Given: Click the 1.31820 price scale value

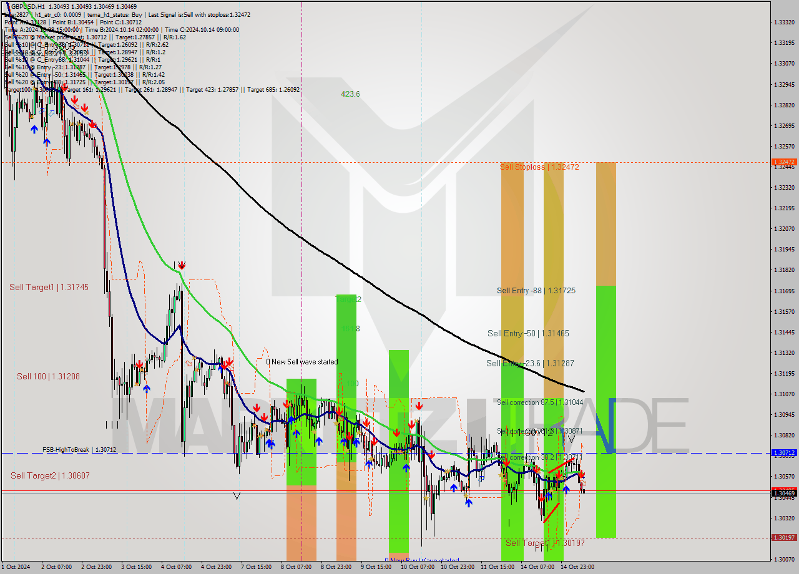Looking at the screenshot, I should pyautogui.click(x=784, y=270).
